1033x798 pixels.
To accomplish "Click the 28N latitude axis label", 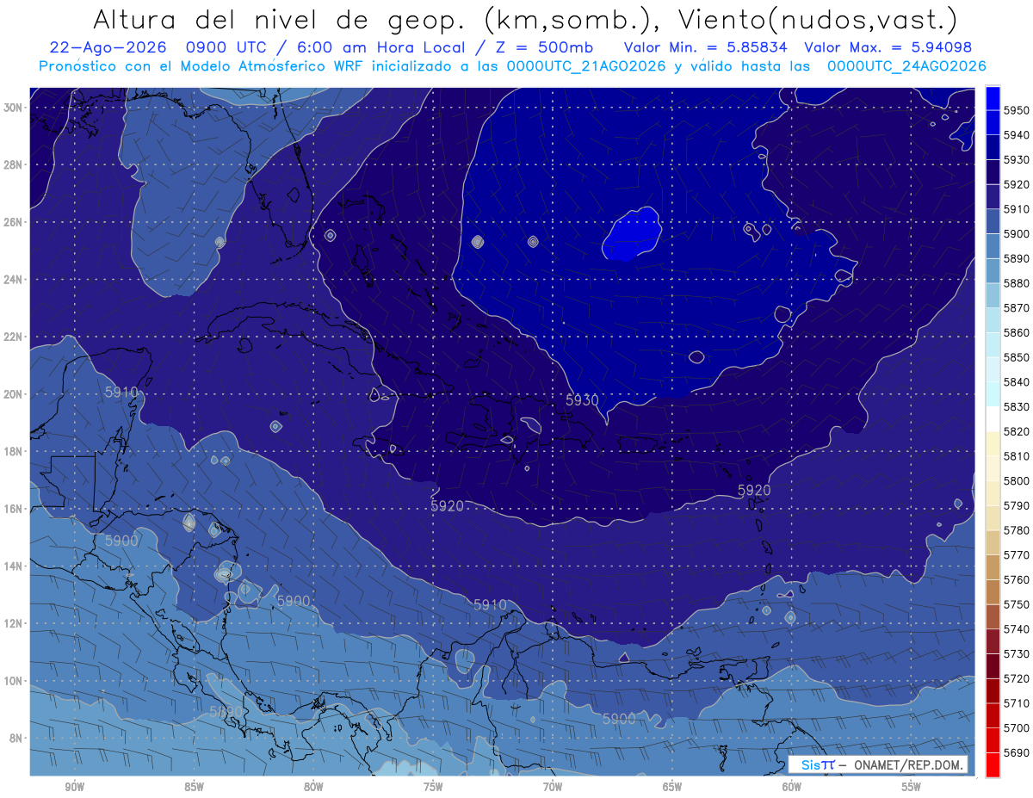I will [13, 164].
